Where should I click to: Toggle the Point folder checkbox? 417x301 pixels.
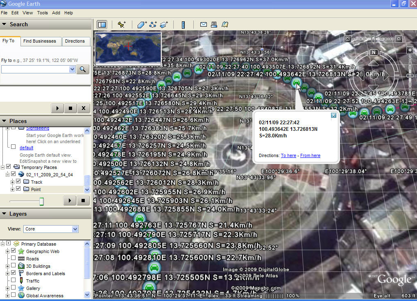tap(18, 189)
